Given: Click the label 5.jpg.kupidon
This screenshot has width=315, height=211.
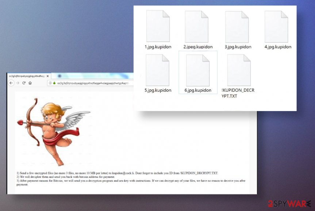Looking at the screenshot, I should click(x=158, y=90).
